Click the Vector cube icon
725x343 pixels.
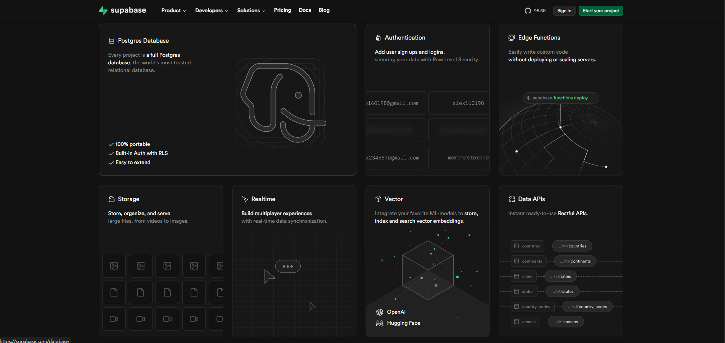(x=378, y=199)
